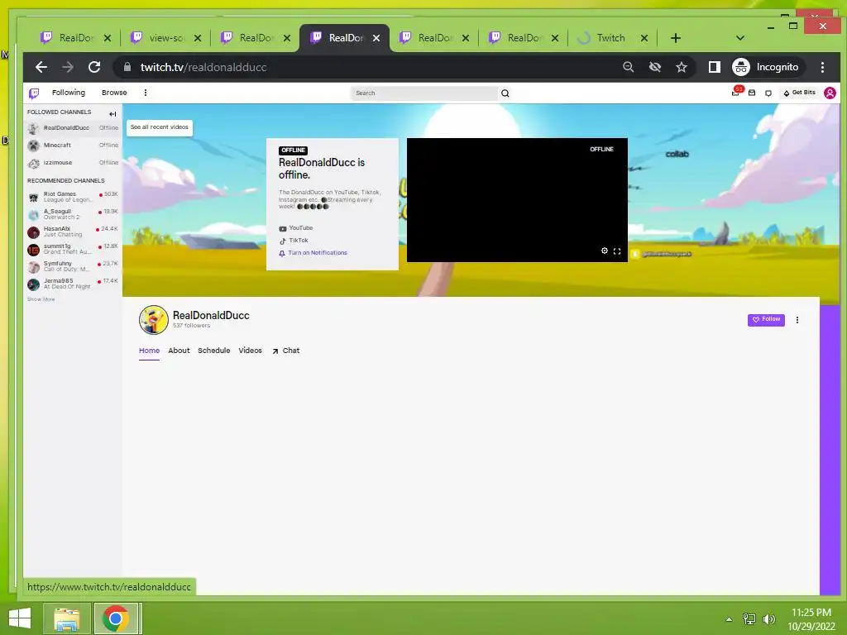The height and width of the screenshot is (635, 847).
Task: Click the RealDonaldDucc channel avatar
Action: pos(153,320)
